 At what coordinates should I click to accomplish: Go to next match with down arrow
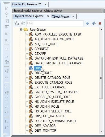87,23
